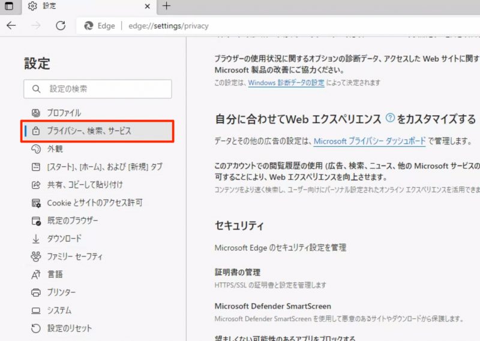Click the プロファイル person icon
Screen dimensions: 480x341
[x=36, y=113]
